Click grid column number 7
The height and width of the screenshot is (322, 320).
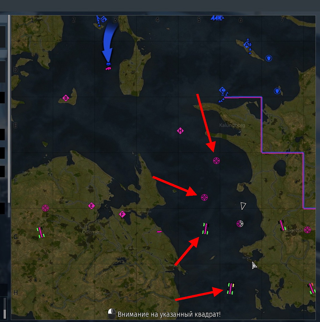[282, 20]
